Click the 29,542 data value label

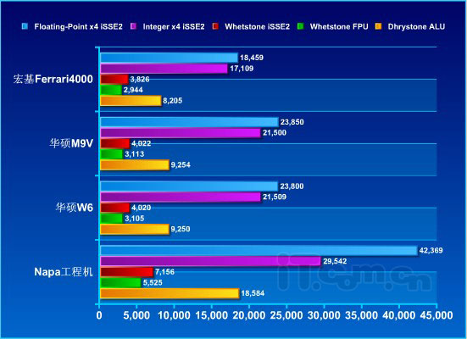coord(335,262)
